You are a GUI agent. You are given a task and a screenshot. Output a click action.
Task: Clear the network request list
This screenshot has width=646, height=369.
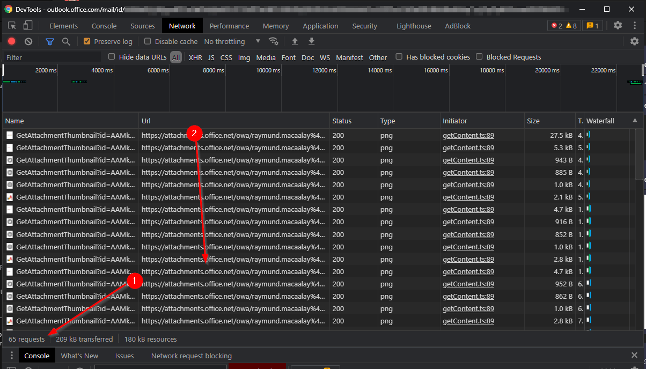coord(28,41)
